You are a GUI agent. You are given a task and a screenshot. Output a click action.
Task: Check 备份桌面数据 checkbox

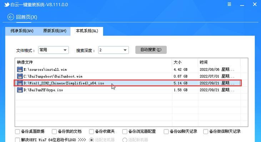17,132
